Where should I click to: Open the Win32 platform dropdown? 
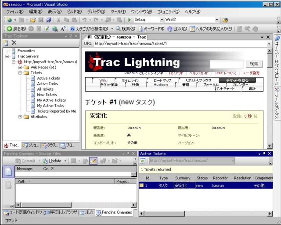[217, 20]
